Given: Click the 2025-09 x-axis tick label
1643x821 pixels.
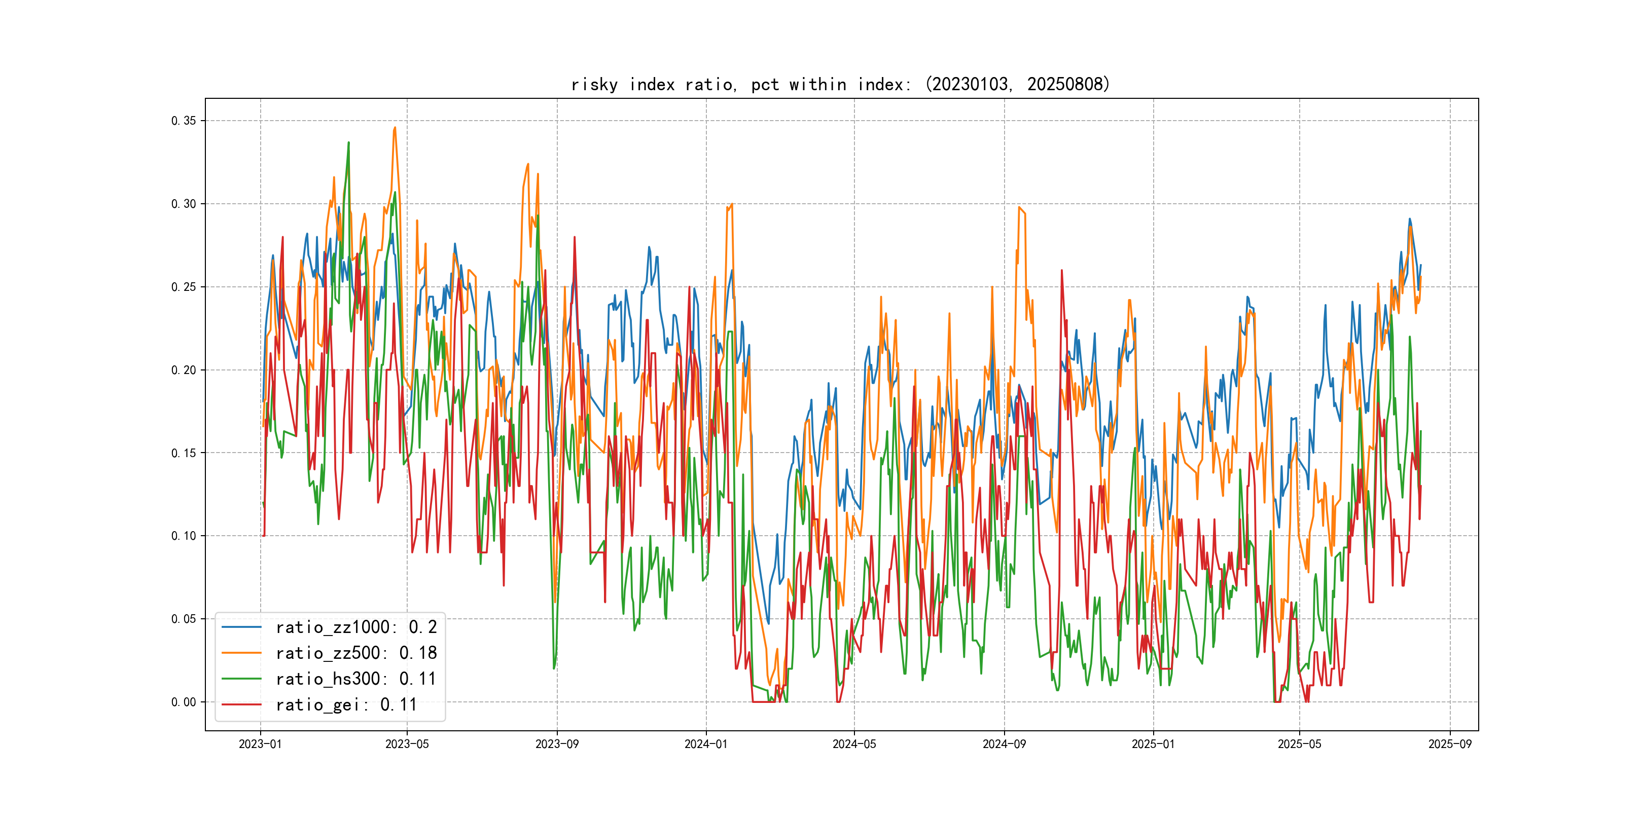Looking at the screenshot, I should pos(1450,744).
